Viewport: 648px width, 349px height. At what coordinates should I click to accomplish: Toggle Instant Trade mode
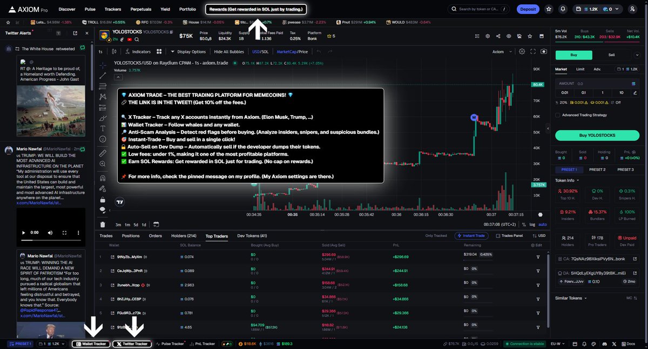coord(471,236)
